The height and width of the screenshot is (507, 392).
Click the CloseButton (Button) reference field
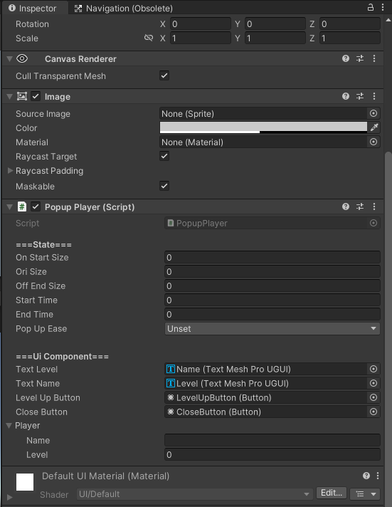pyautogui.click(x=266, y=412)
